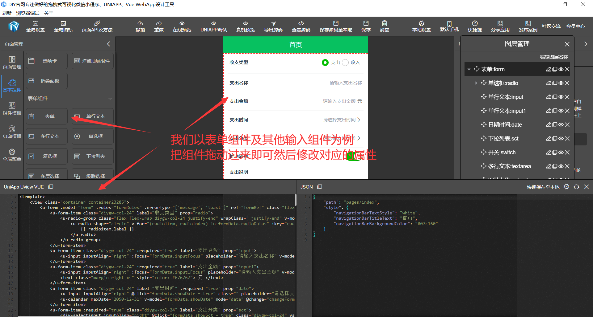Fold code at template line 1
The height and width of the screenshot is (317, 593).
16,197
